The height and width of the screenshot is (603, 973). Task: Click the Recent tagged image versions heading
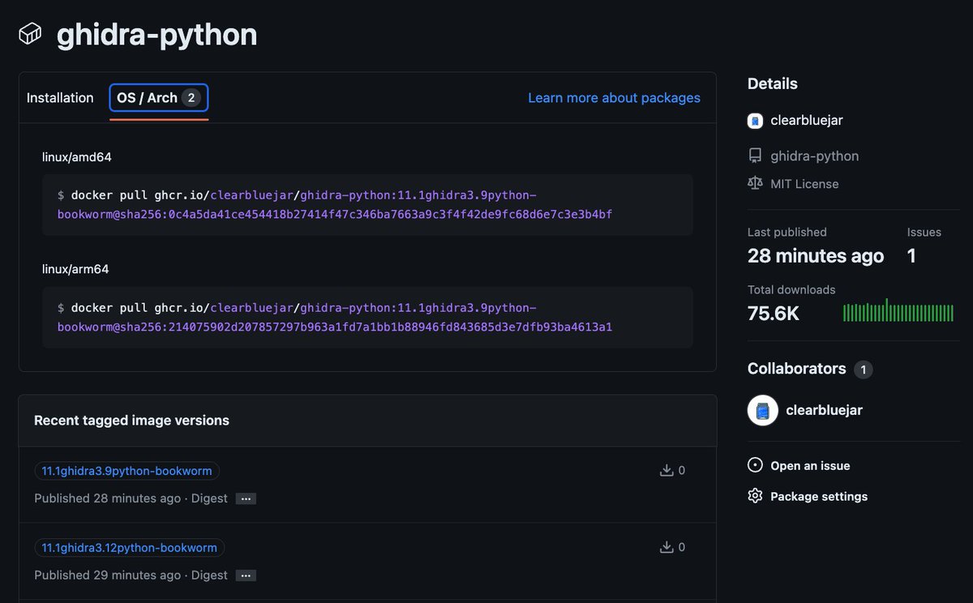pos(131,421)
